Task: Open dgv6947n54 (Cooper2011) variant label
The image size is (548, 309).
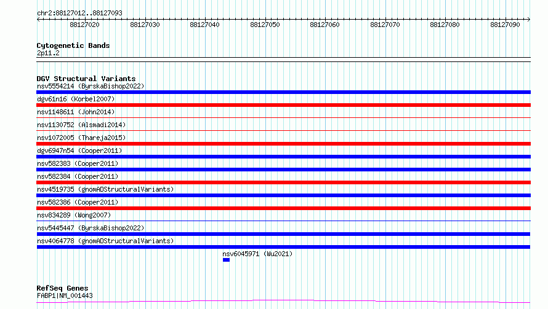Action: coord(79,151)
